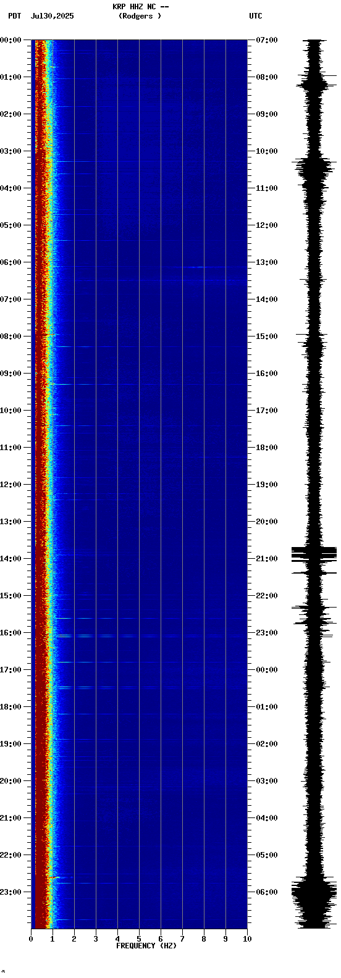This screenshot has height=978, width=341.
Task: Click the frequency axis tick '2'
Action: point(74,939)
